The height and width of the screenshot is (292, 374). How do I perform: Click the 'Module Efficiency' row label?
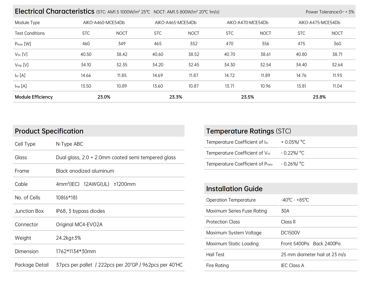(x=34, y=97)
